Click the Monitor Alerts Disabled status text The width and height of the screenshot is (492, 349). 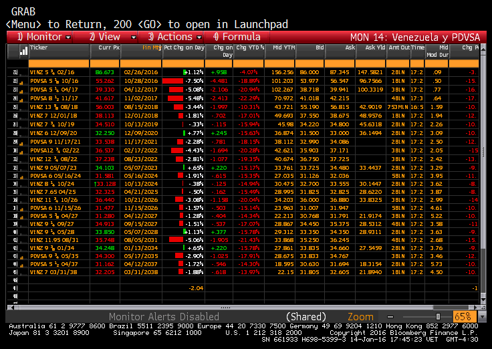point(164,317)
